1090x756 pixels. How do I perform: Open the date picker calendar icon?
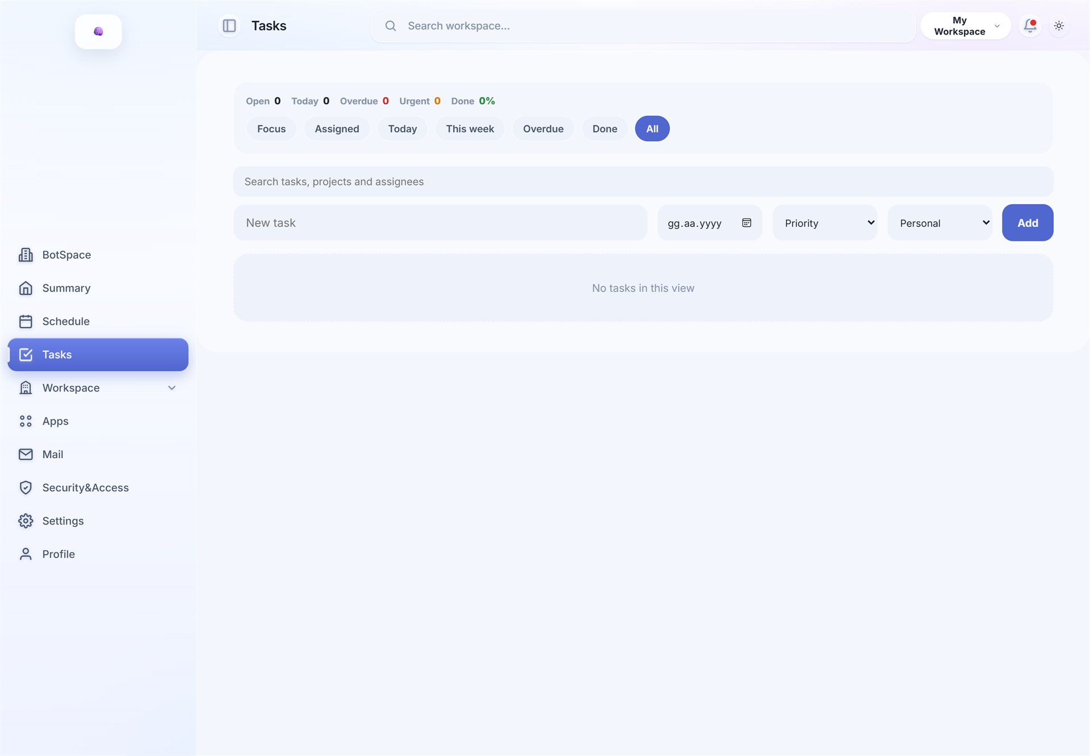(747, 223)
